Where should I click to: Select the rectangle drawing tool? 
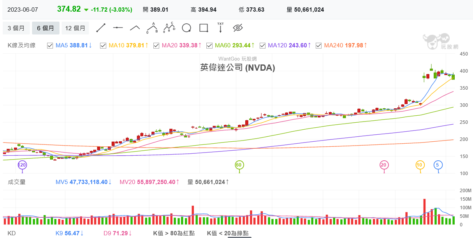(x=204, y=28)
